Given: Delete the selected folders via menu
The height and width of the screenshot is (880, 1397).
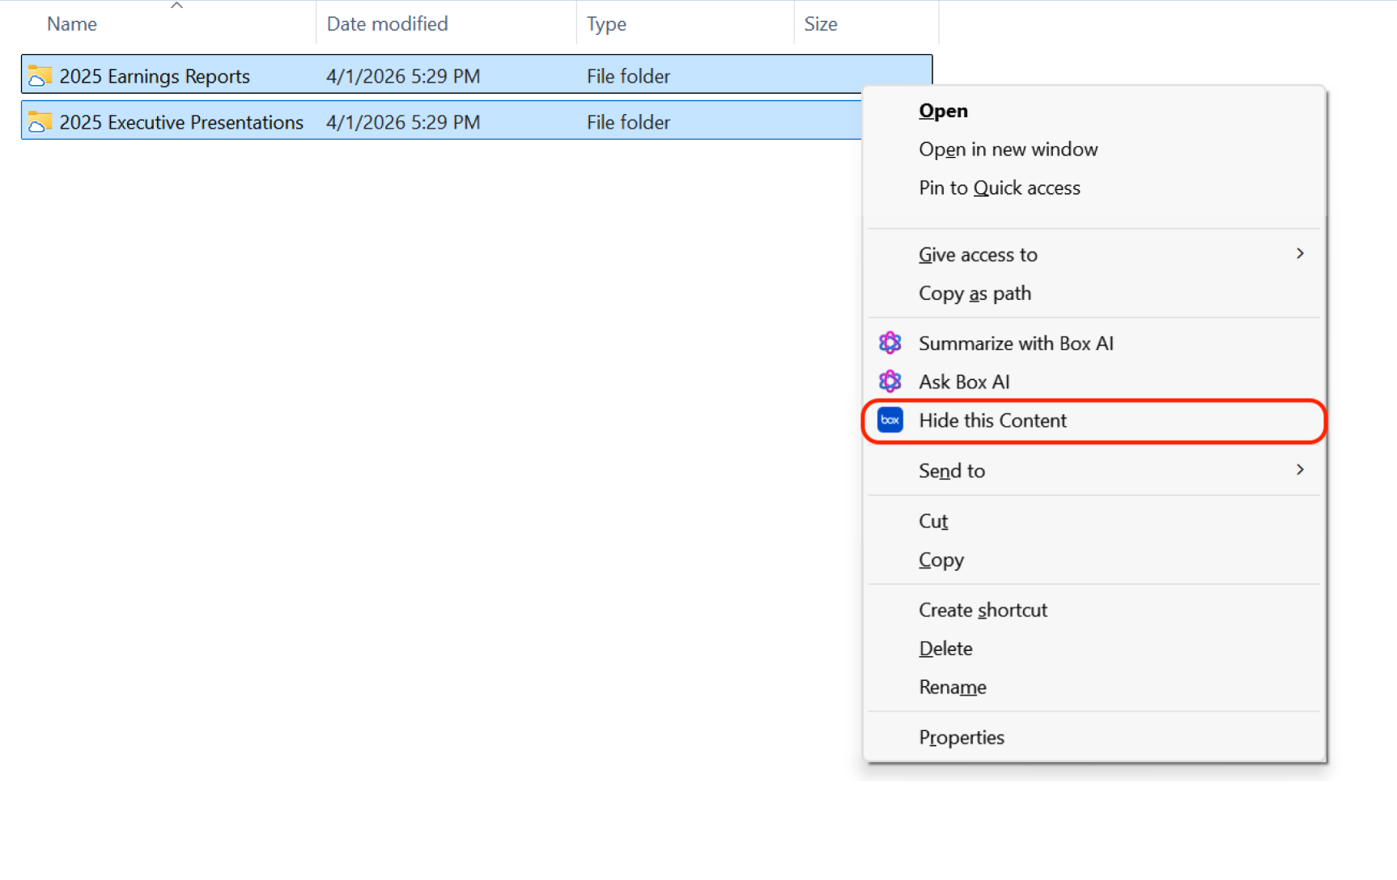Looking at the screenshot, I should tap(945, 649).
